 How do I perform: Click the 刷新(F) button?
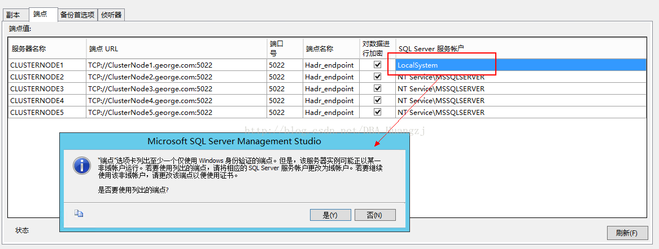pos(627,233)
